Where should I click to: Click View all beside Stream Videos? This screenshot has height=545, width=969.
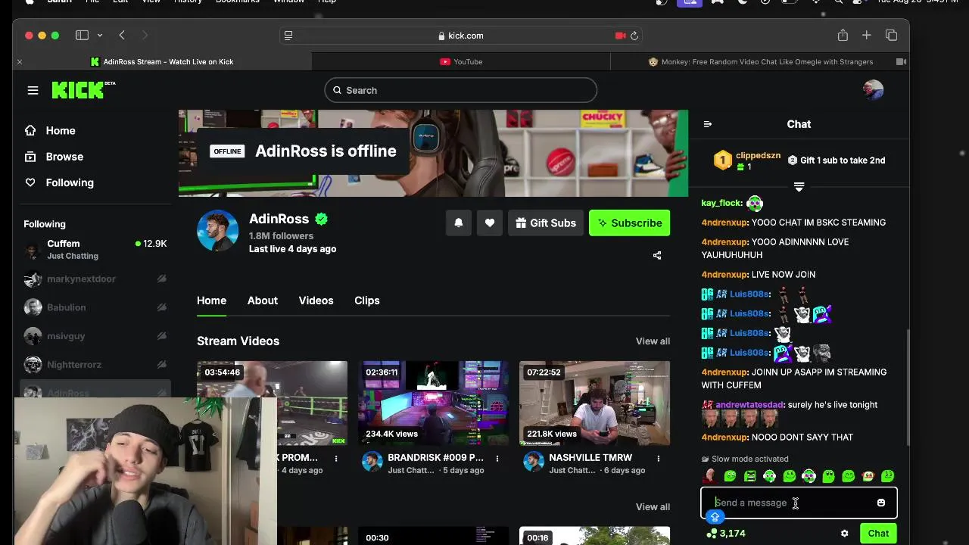(x=653, y=341)
